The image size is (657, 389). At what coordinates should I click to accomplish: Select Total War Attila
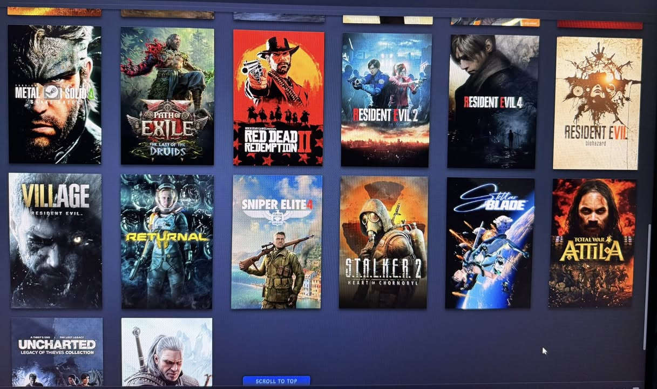(594, 242)
